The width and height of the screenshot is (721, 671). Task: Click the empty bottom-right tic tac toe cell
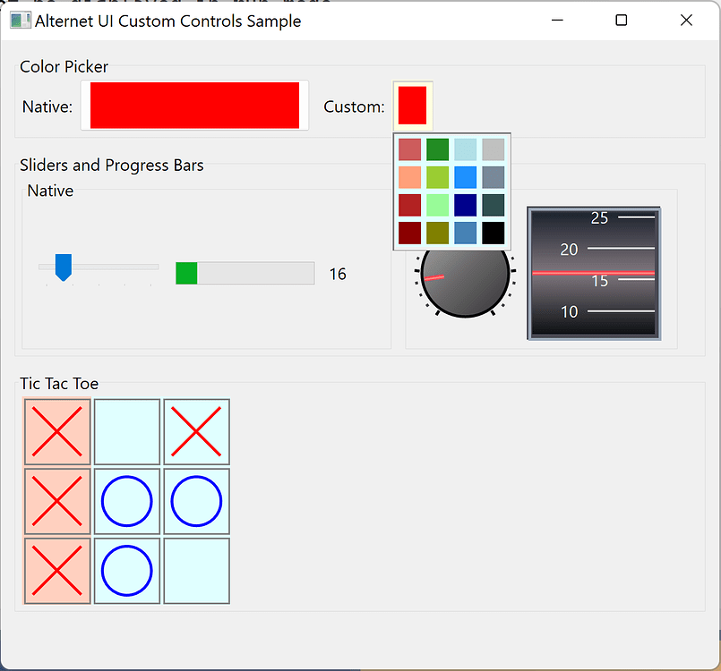click(x=196, y=571)
